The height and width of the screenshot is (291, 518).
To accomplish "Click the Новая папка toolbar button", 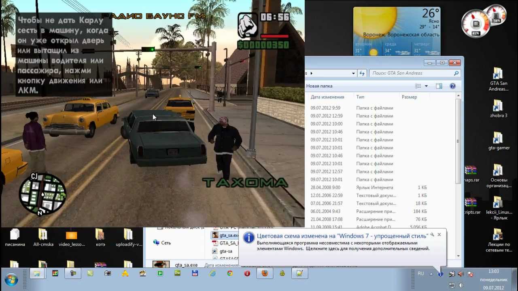I will (x=319, y=86).
